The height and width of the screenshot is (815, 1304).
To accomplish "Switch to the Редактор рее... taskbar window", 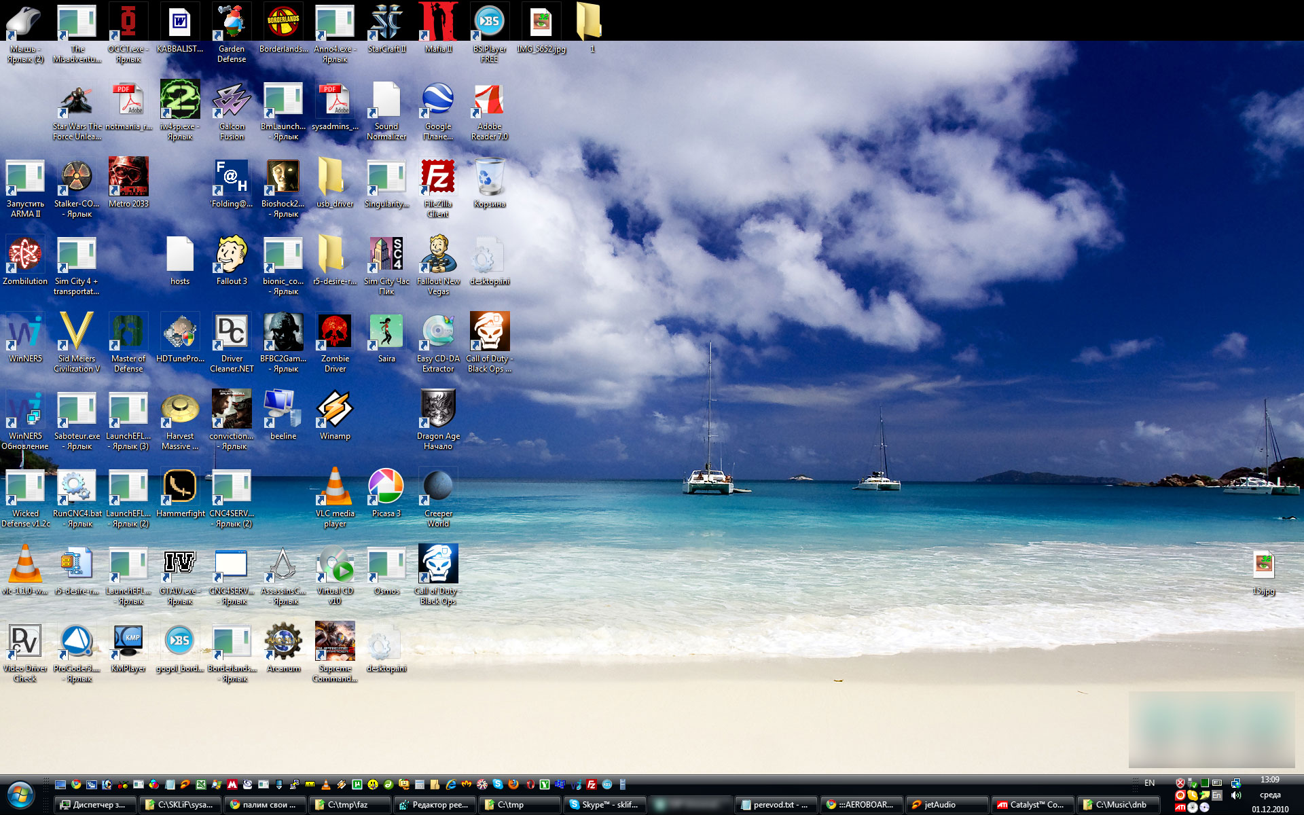I will click(x=435, y=804).
